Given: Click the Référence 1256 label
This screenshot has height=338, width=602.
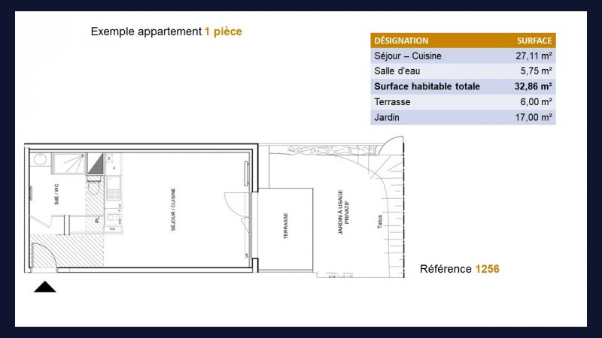Looking at the screenshot, I should pyautogui.click(x=459, y=269).
